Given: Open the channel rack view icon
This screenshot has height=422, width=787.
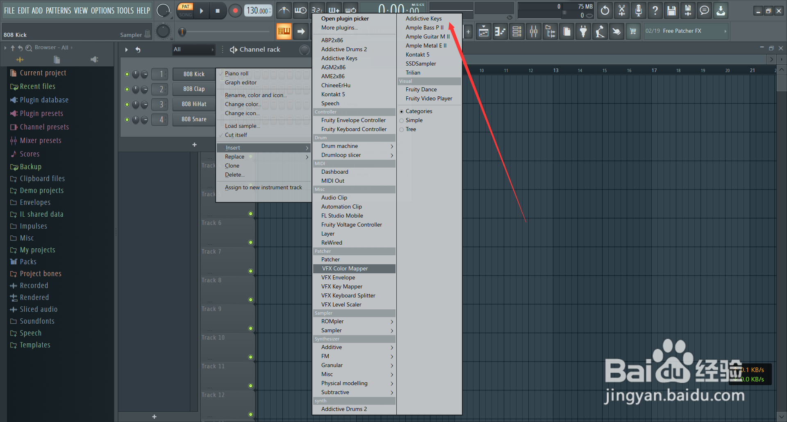Looking at the screenshot, I should click(517, 32).
